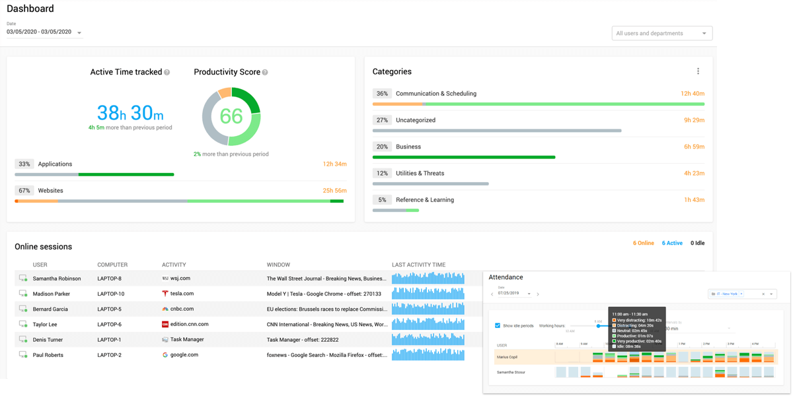
Task: Toggle Show idle periods checkbox
Action: [498, 325]
